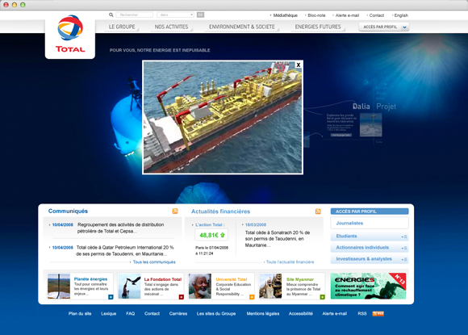Click Contact in the top bar
The width and height of the screenshot is (468, 335).
[x=376, y=15]
